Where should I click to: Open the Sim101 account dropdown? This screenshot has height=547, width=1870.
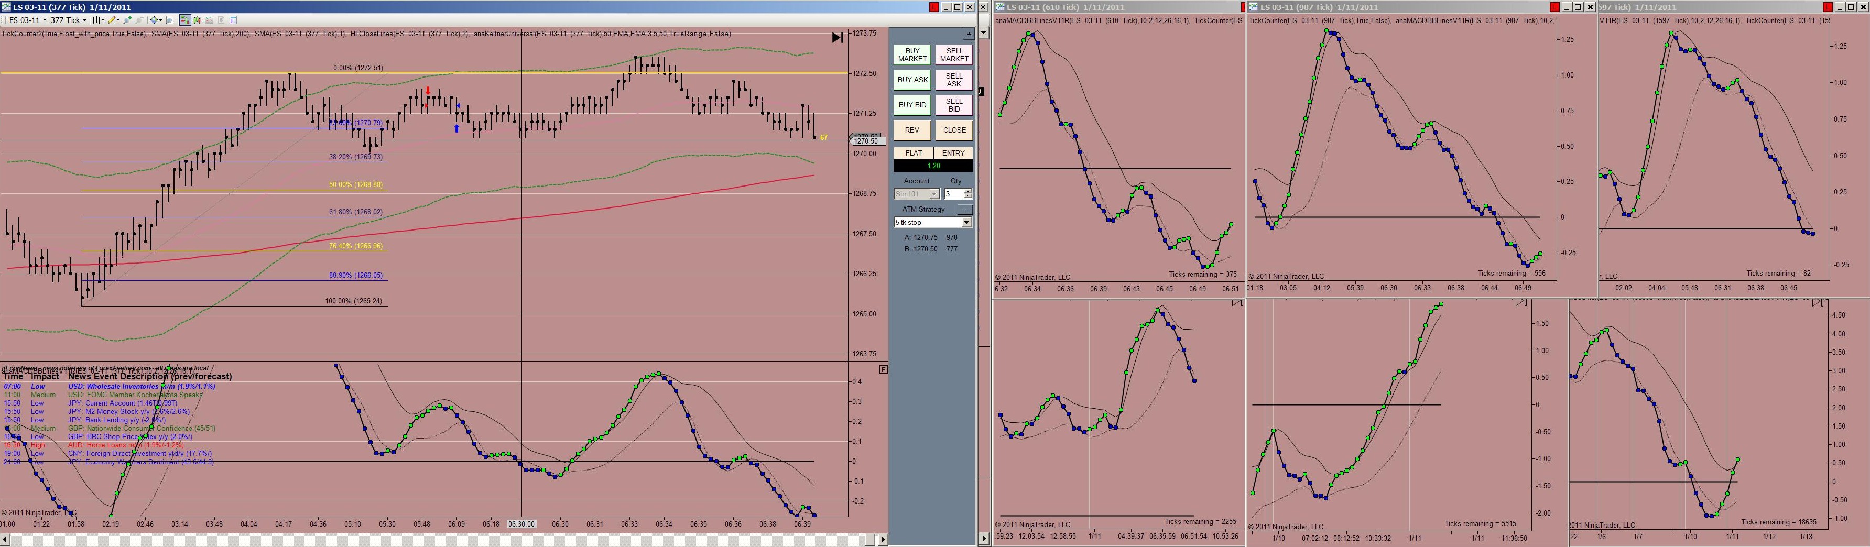[917, 194]
